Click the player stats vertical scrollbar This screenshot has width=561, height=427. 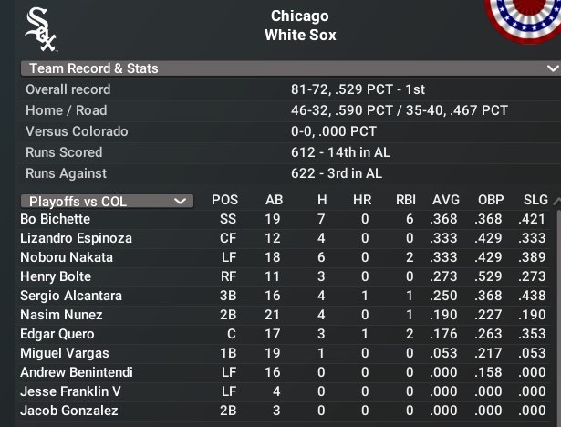coord(557,310)
